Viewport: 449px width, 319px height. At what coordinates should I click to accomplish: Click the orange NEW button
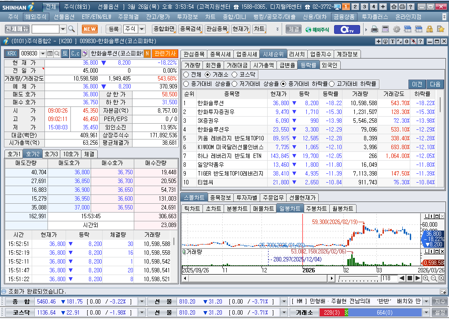pyautogui.click(x=90, y=29)
